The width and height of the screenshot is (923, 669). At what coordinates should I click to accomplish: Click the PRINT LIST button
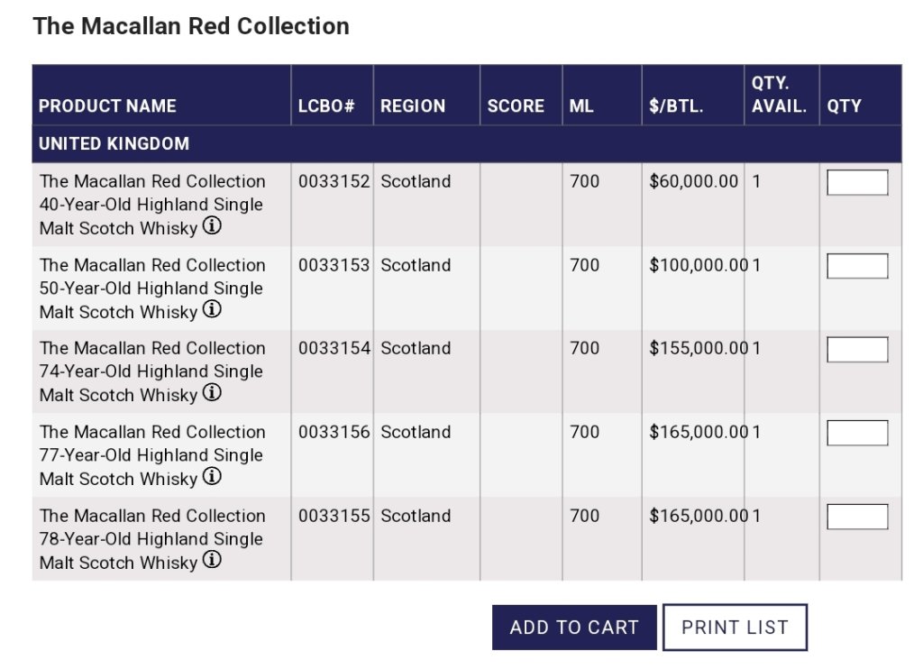[x=735, y=628]
